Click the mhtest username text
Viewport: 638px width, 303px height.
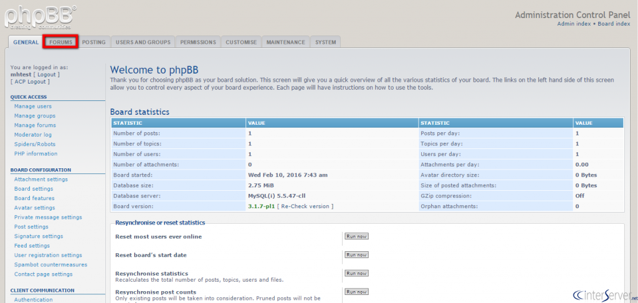(21, 75)
